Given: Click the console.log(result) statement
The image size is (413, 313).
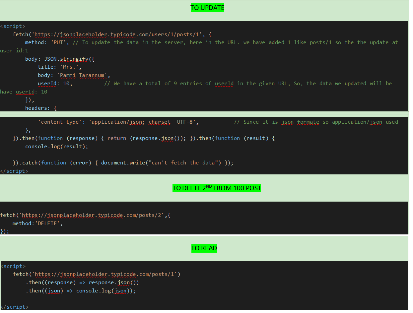Looking at the screenshot, I should pos(57,146).
